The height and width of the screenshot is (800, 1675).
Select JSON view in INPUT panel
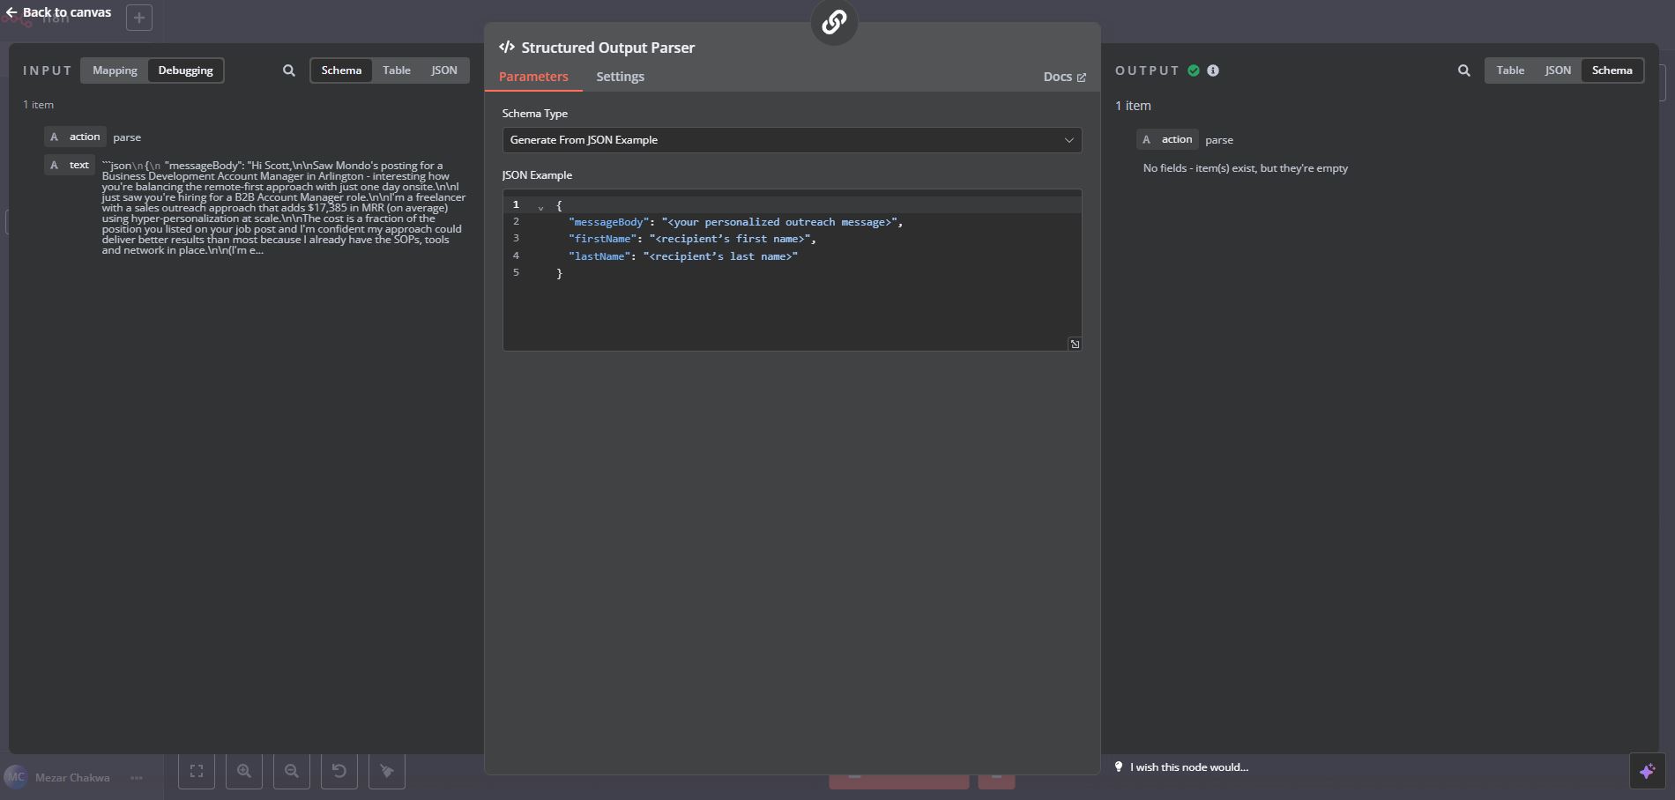(x=444, y=70)
